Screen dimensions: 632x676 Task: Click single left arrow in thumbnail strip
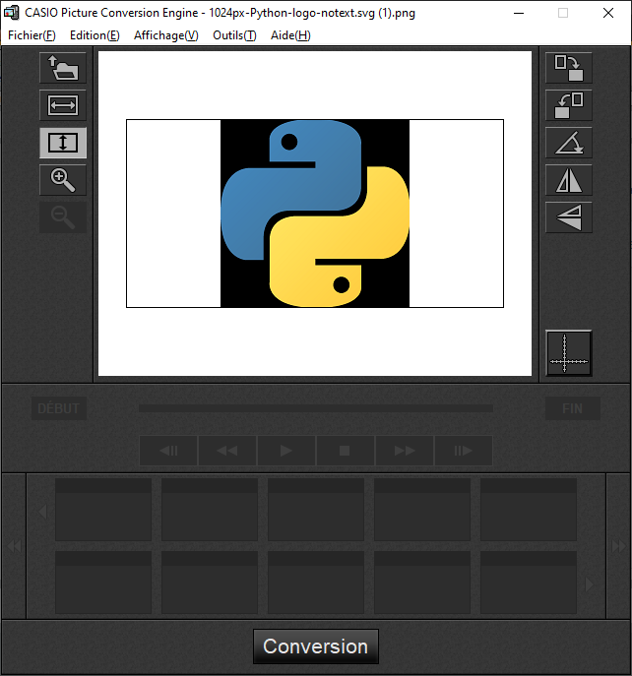coord(42,512)
